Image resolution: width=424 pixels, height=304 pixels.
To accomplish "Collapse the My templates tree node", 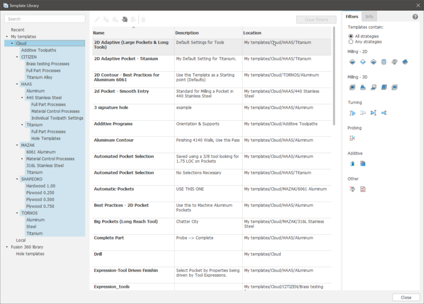I will [7, 37].
